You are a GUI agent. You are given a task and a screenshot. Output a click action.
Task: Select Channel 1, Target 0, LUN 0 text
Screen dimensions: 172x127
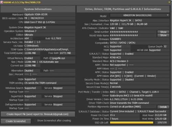[144, 92]
